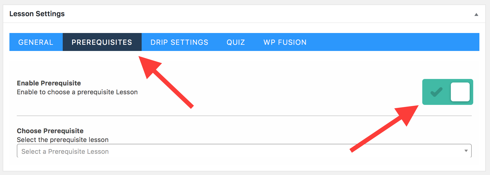Switch to the GENERAL tab
490x175 pixels.
click(35, 42)
